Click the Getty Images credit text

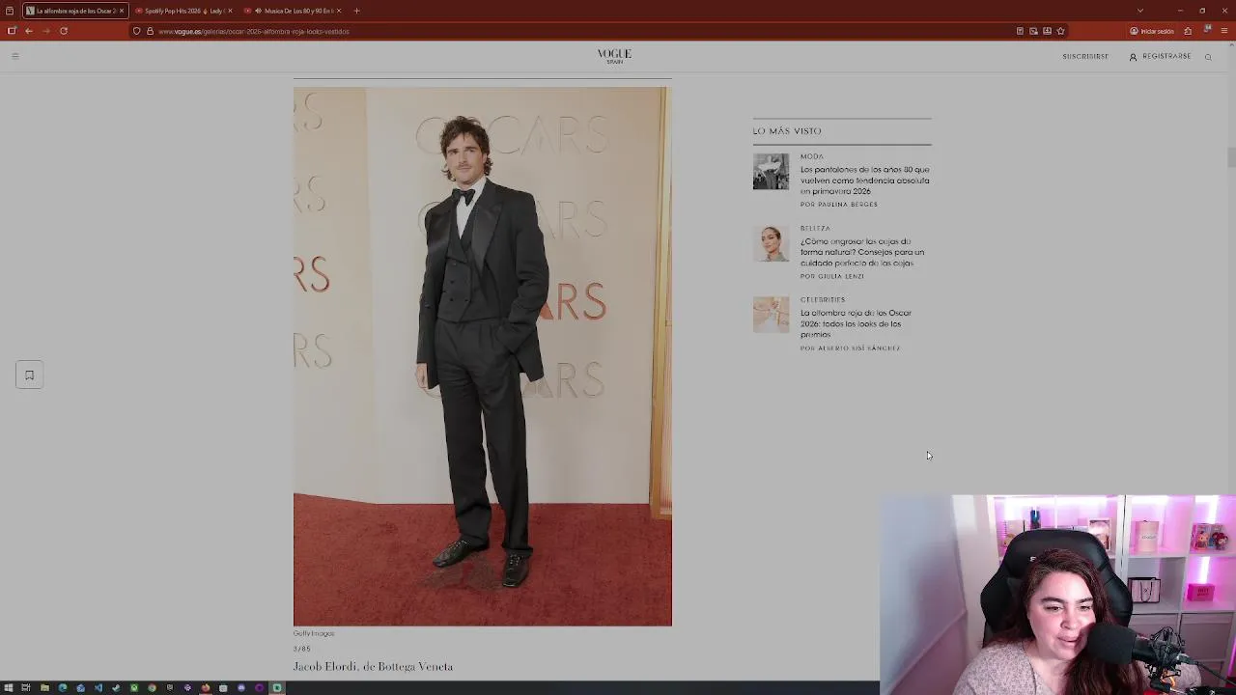(314, 633)
